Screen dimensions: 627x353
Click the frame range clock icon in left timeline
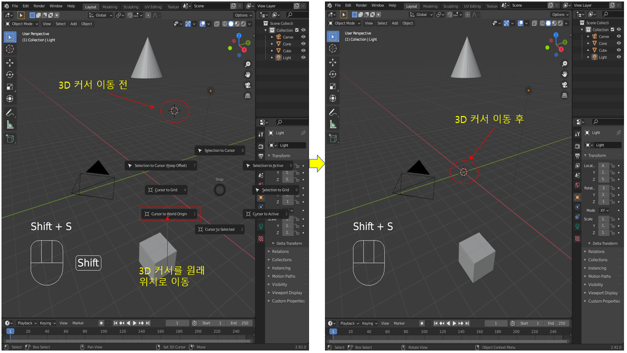pos(195,323)
